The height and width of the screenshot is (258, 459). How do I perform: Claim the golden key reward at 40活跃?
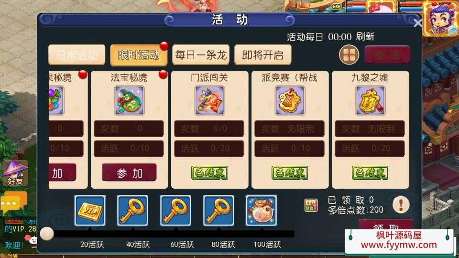pos(132,211)
